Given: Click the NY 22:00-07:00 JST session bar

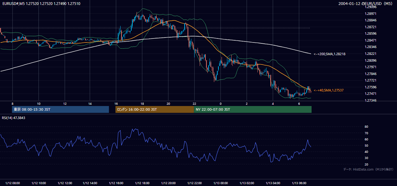Looking at the screenshot, I should (253, 109).
